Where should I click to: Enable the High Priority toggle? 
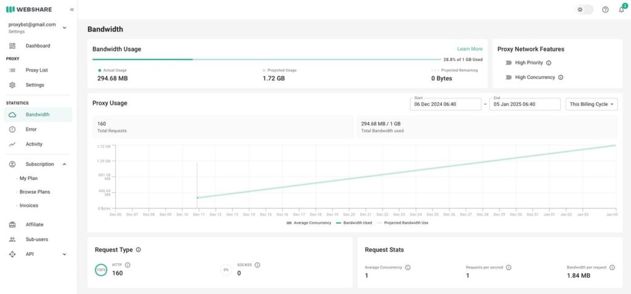click(x=508, y=63)
